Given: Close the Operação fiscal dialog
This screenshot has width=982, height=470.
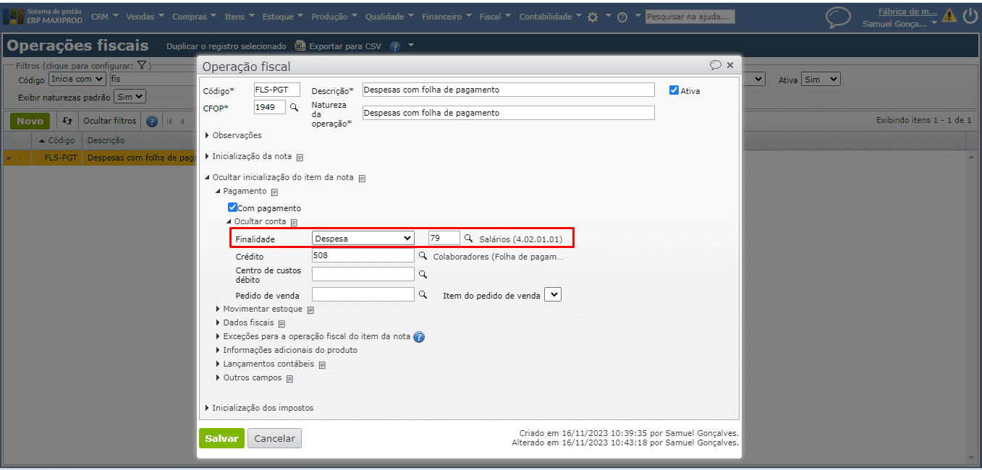Looking at the screenshot, I should (730, 65).
